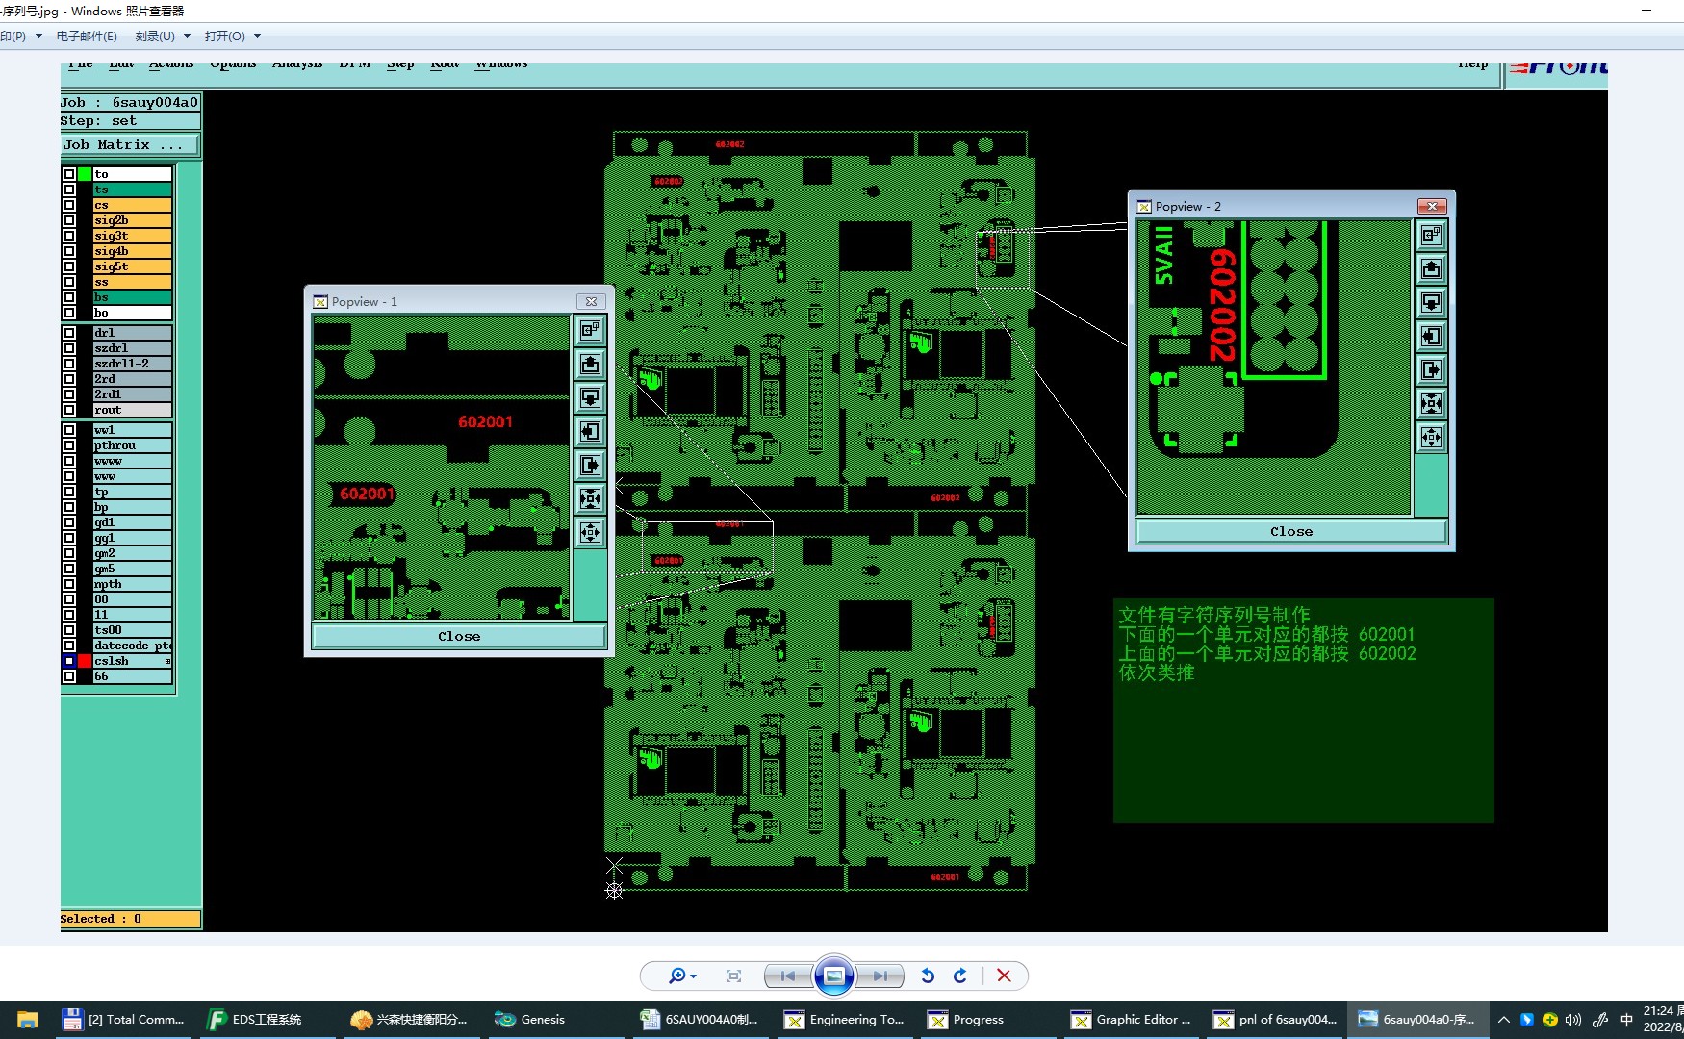Pan up in Popview - 1
The height and width of the screenshot is (1039, 1684).
[x=591, y=364]
